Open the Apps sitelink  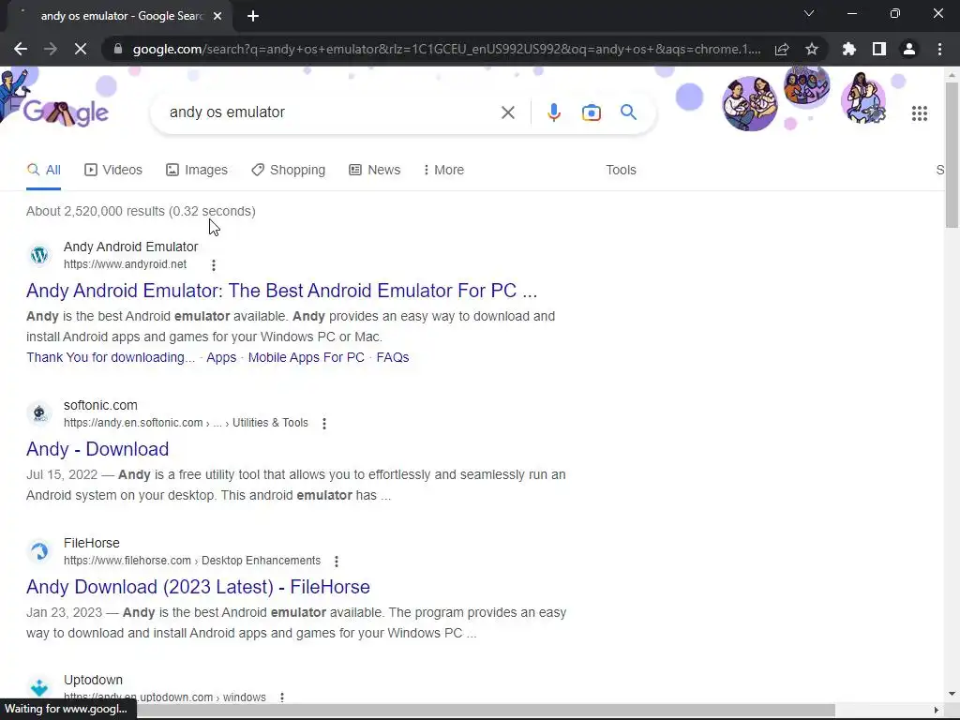pyautogui.click(x=221, y=357)
